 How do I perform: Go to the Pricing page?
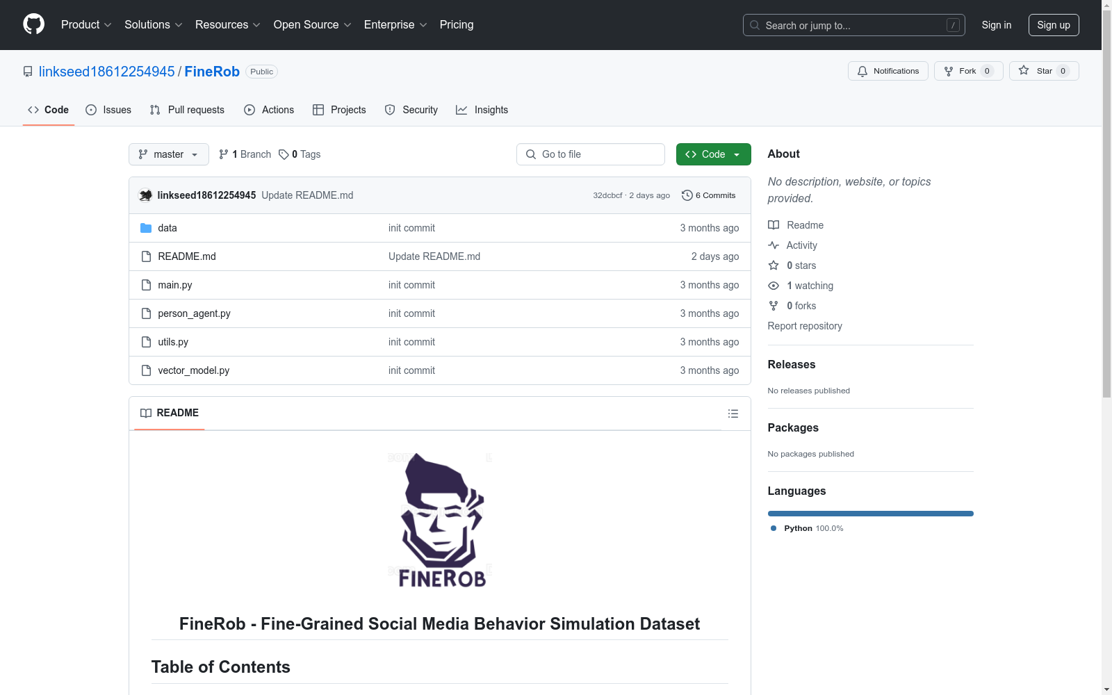click(457, 24)
